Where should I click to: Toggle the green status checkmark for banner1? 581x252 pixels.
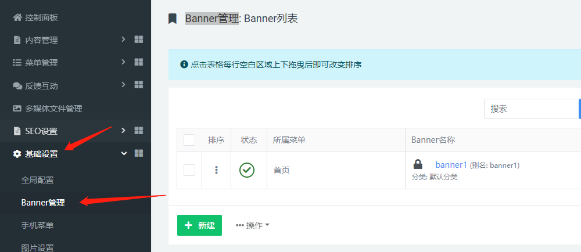pyautogui.click(x=247, y=170)
